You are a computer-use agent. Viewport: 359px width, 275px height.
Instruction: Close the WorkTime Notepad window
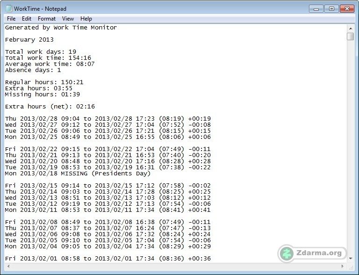[x=347, y=9]
